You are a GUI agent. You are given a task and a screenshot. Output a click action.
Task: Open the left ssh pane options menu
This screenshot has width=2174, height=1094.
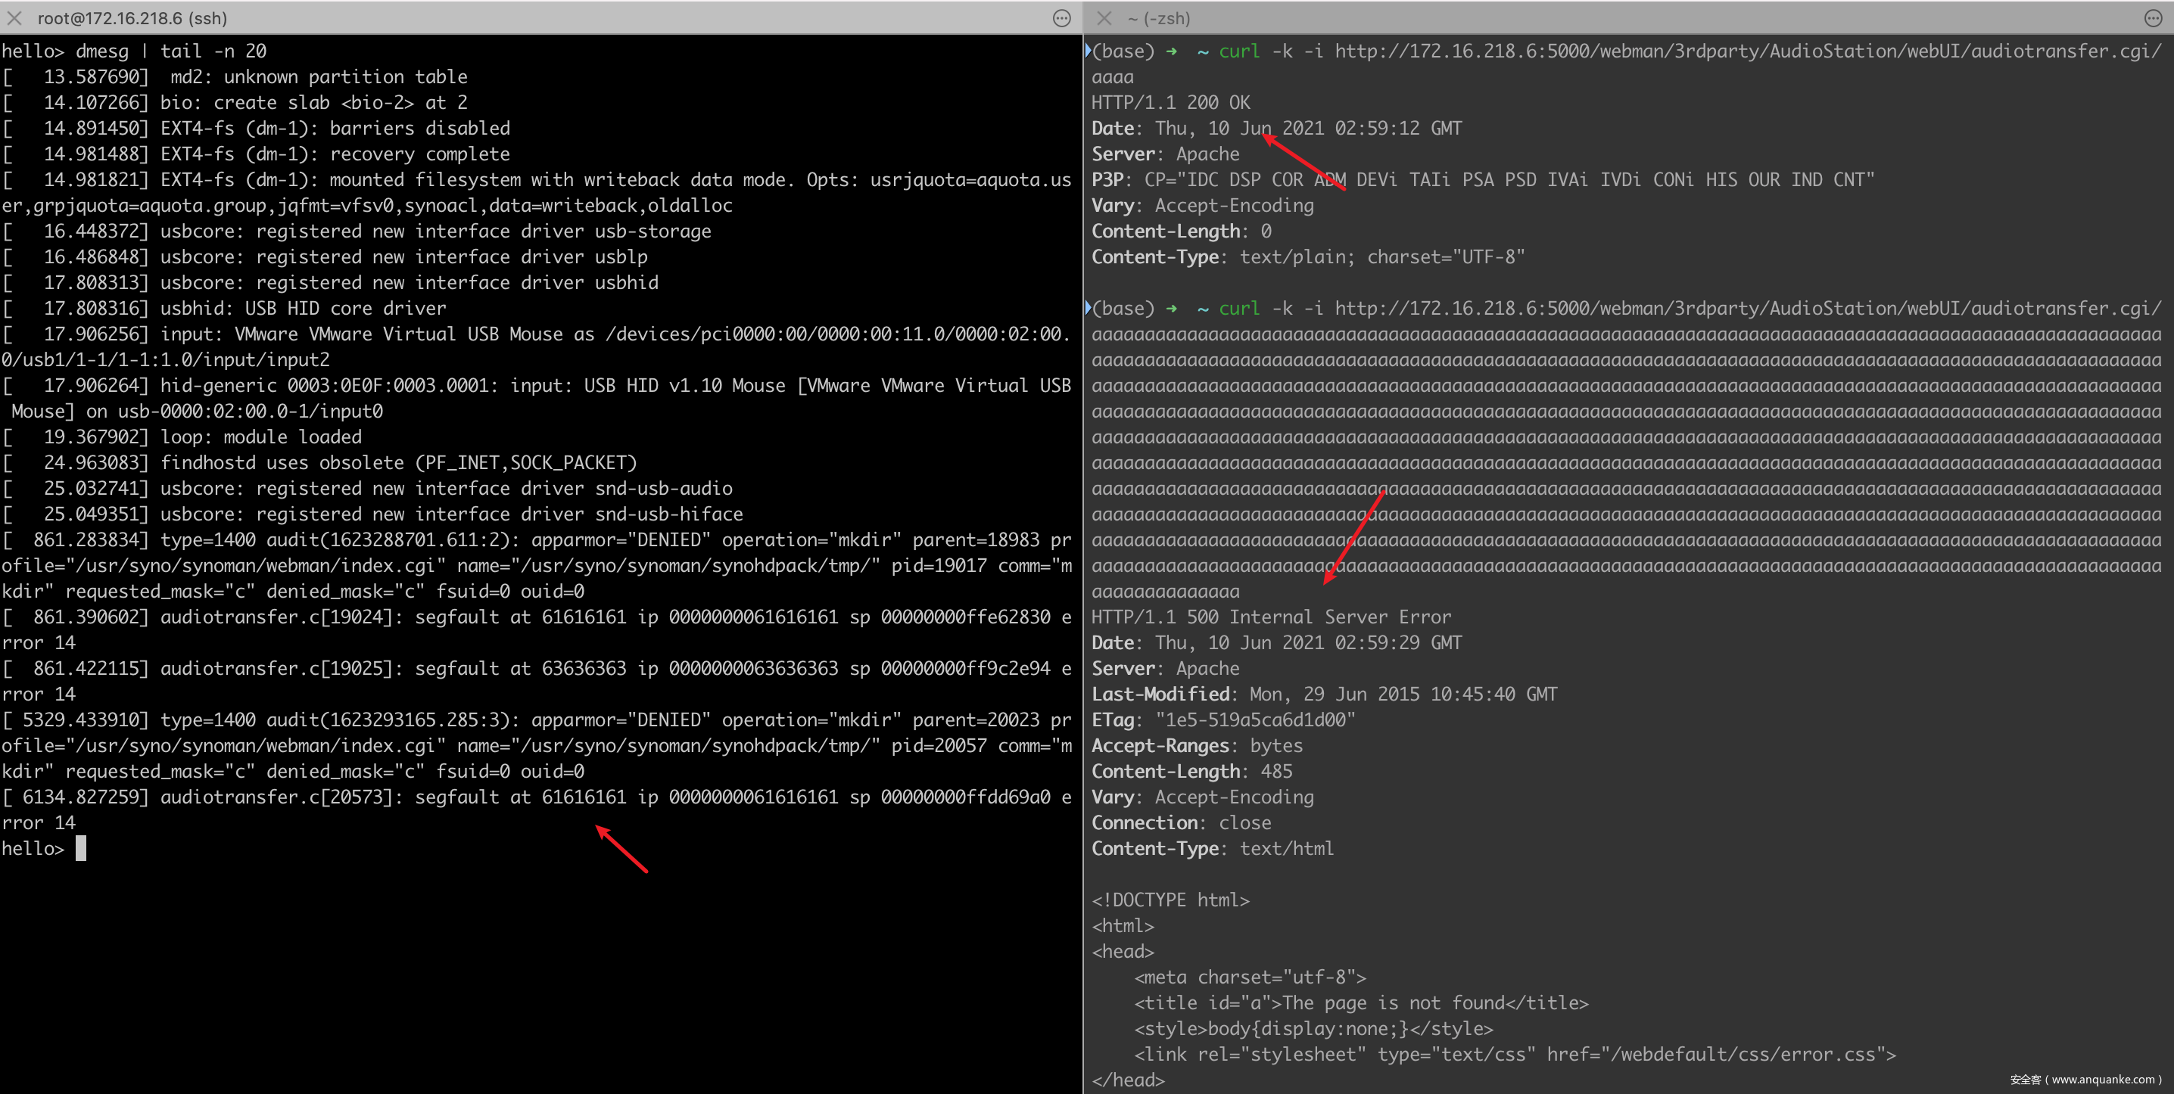click(1062, 17)
